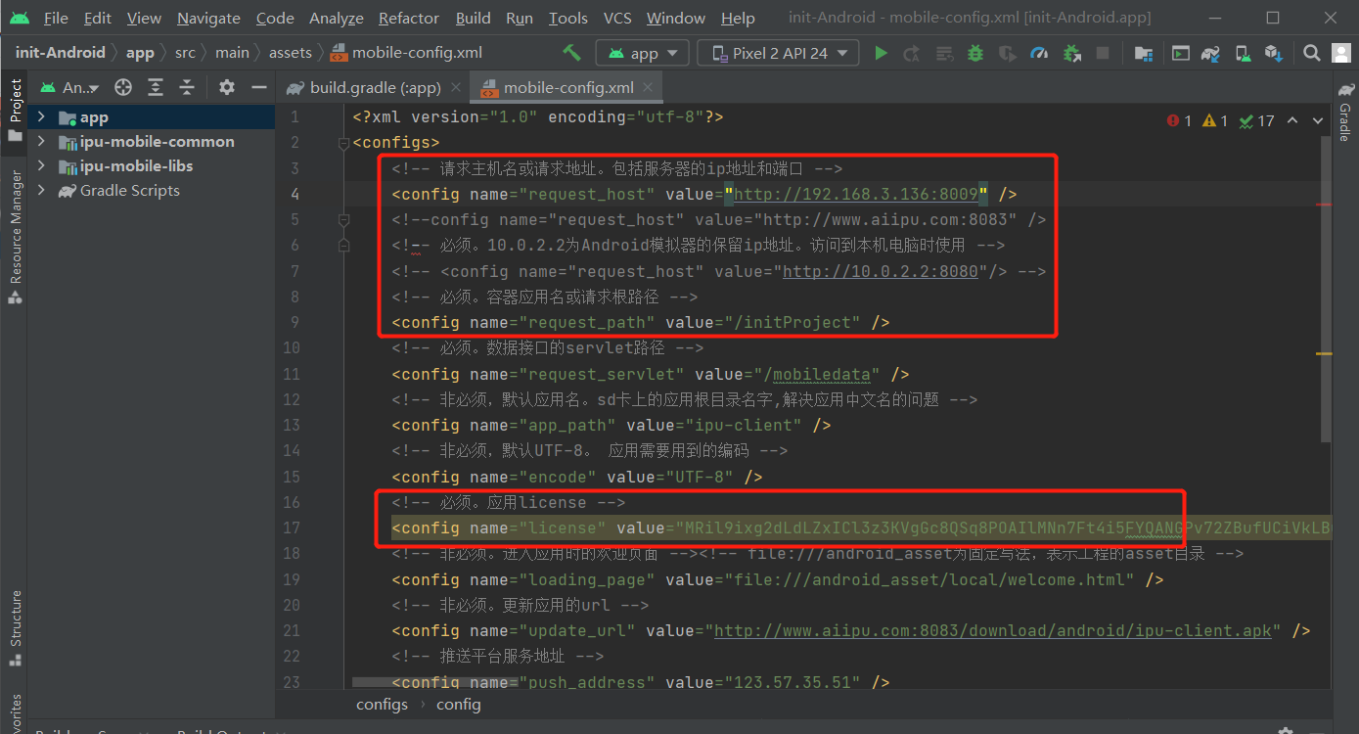Screen dimensions: 1359x734
Task: Open the Pixel 2 API 24 device dropdown
Action: (778, 53)
